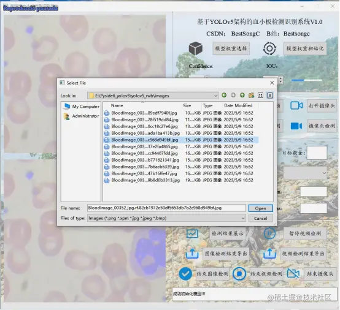Click the image export upload icon
This screenshot has width=340, height=310.
[x=192, y=253]
